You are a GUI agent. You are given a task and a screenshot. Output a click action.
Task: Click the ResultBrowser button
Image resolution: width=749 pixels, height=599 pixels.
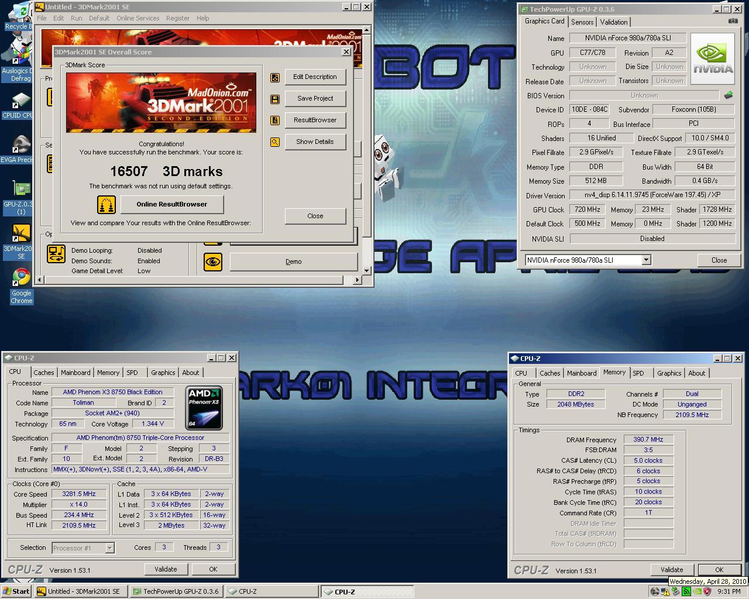click(315, 121)
